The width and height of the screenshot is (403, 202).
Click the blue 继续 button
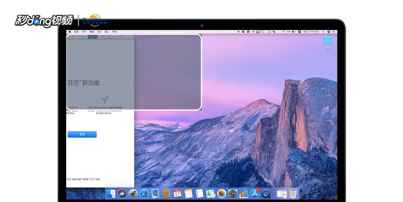coord(82,134)
